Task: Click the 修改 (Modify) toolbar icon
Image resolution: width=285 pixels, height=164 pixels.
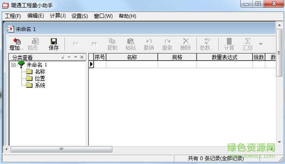Action: click(x=35, y=44)
